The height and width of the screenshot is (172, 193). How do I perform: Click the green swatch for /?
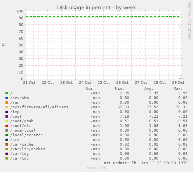pos(7,93)
